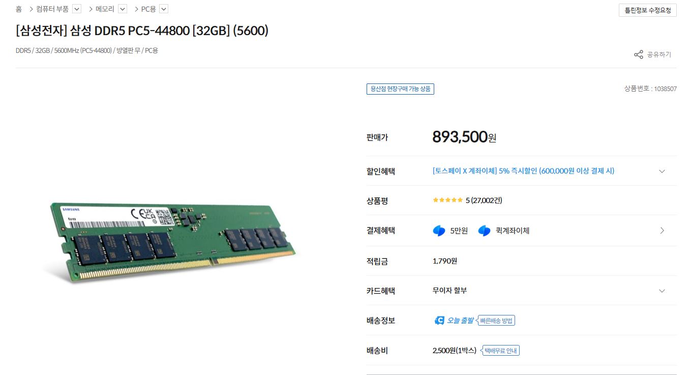Open the 토스페이 X 계좌이체 discount link
This screenshot has height=375, width=691.
[x=523, y=171]
